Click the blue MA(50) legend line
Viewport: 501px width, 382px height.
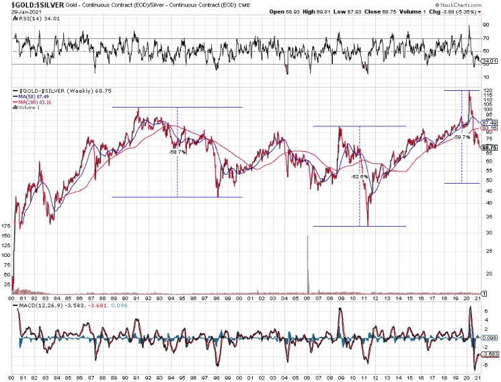coord(23,97)
